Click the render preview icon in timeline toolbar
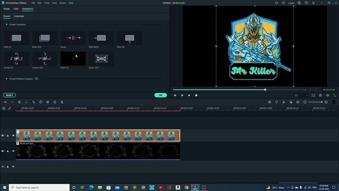Screen dimensions: 339x191 [x=270, y=102]
